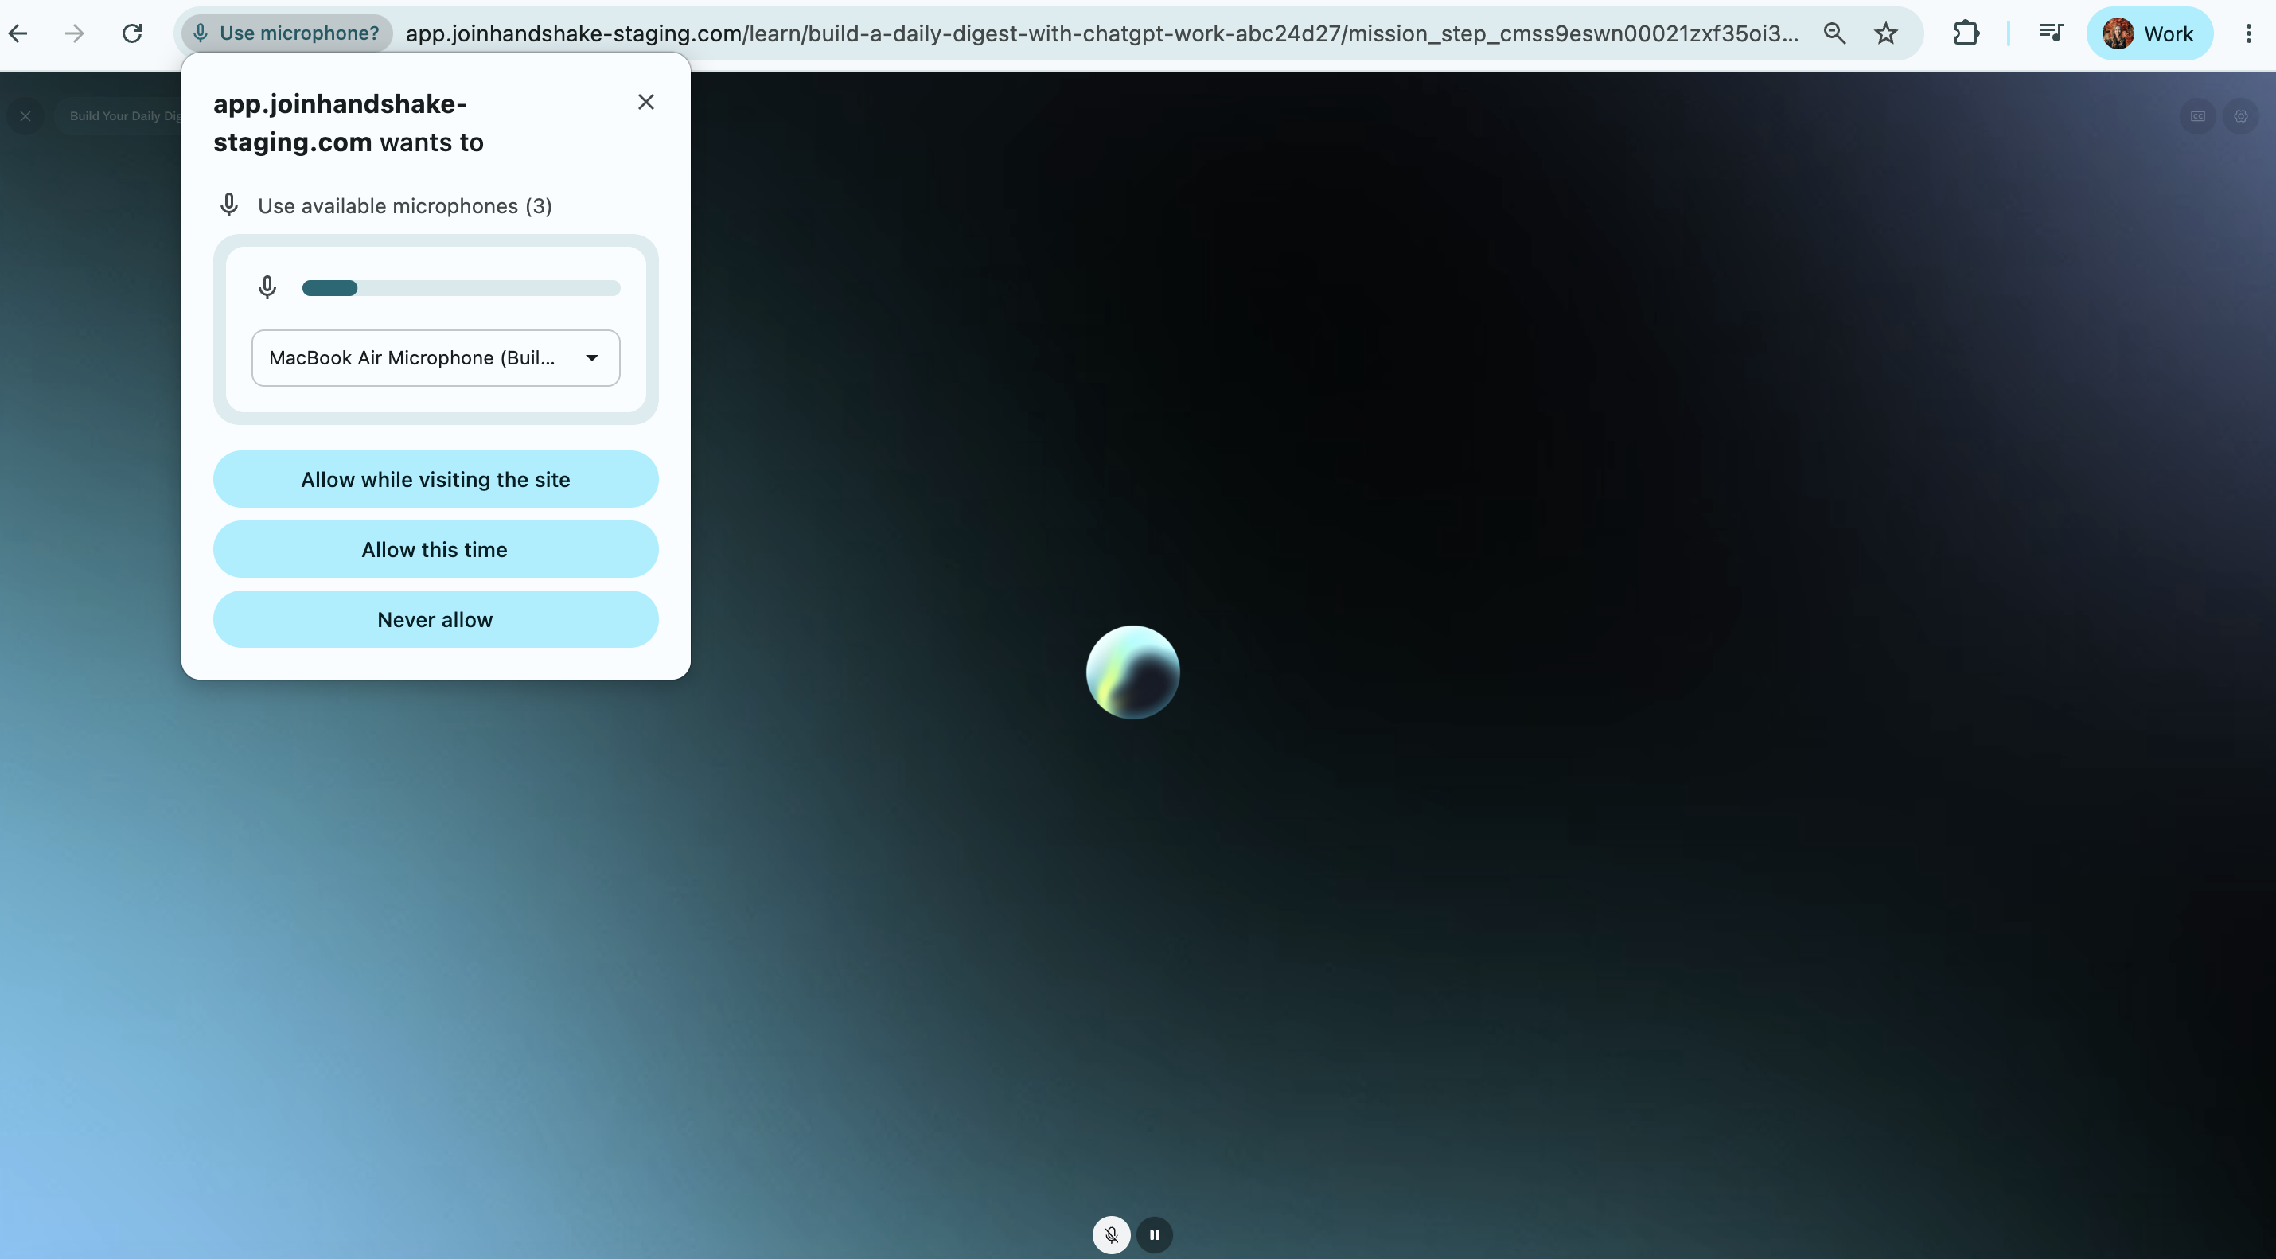Screen dimensions: 2276x1259
Task: Go forward to the next page
Action: pyautogui.click(x=75, y=33)
